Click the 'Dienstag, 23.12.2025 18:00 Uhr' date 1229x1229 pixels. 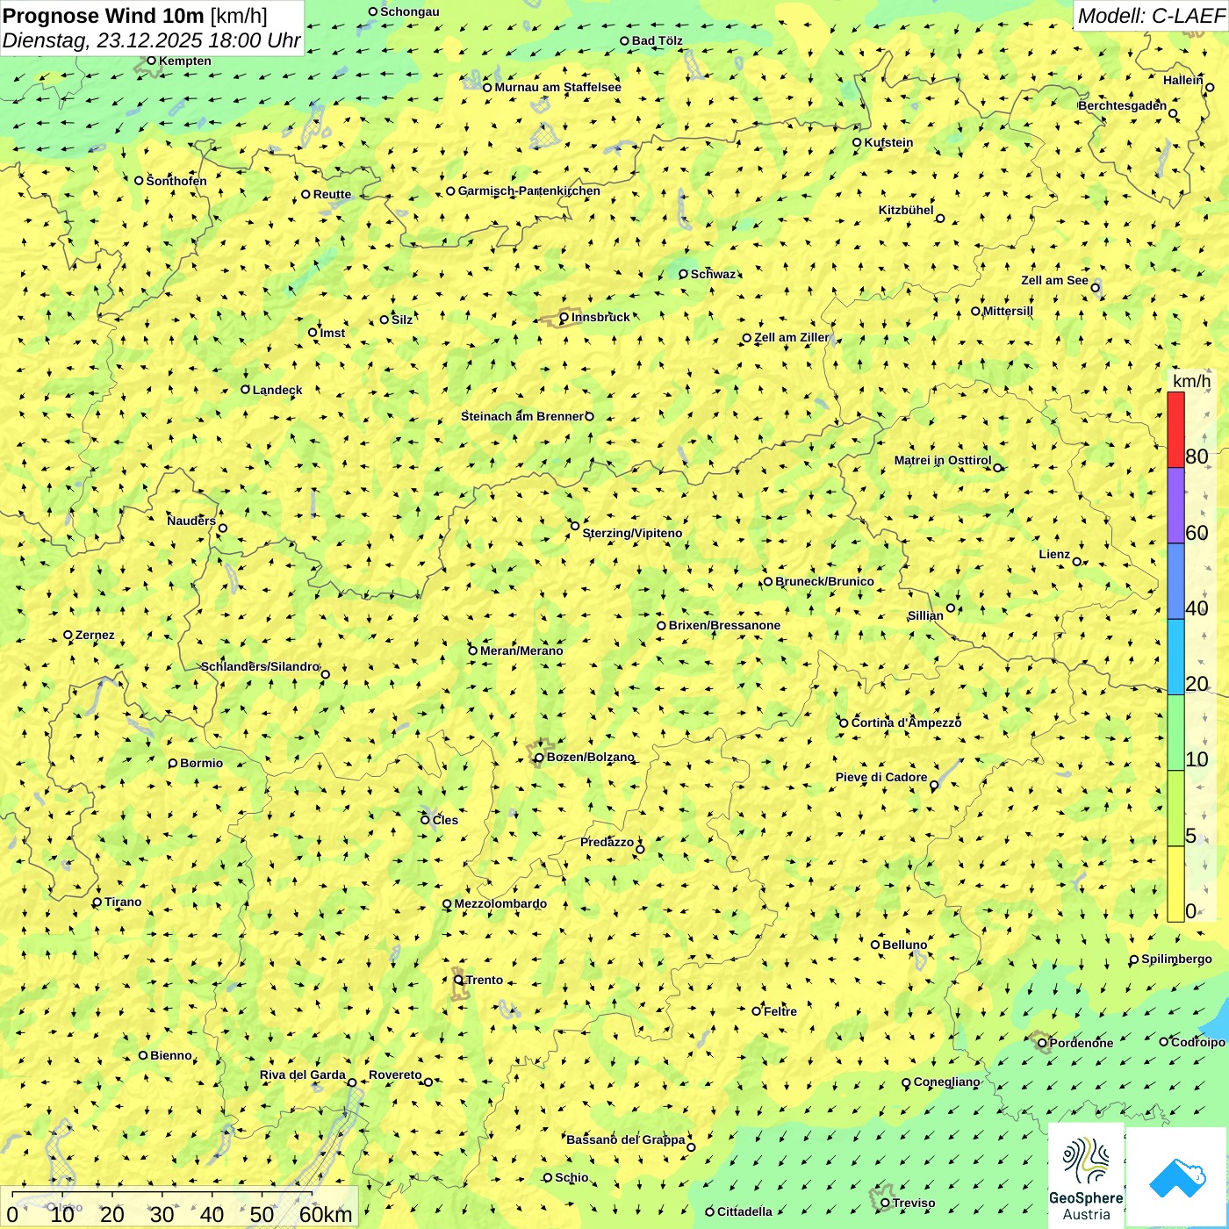(x=151, y=40)
